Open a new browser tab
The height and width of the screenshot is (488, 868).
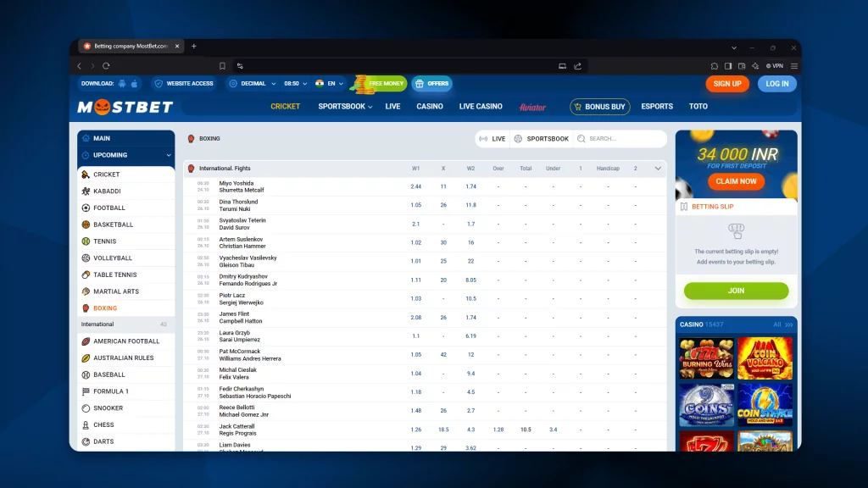point(194,47)
